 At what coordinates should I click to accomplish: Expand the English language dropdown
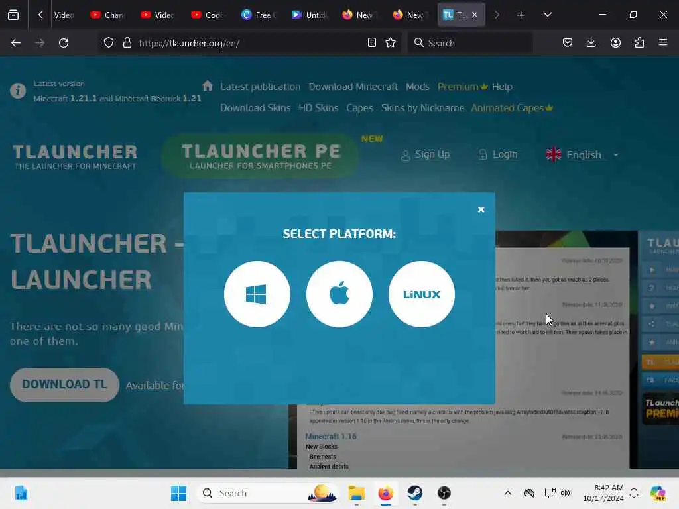[583, 155]
